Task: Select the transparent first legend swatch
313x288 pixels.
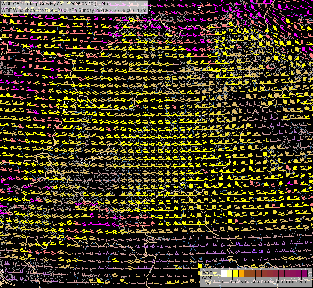Action: pos(218,274)
